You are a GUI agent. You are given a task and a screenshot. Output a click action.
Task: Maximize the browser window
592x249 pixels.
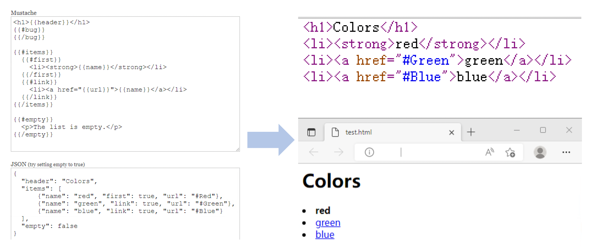543,130
